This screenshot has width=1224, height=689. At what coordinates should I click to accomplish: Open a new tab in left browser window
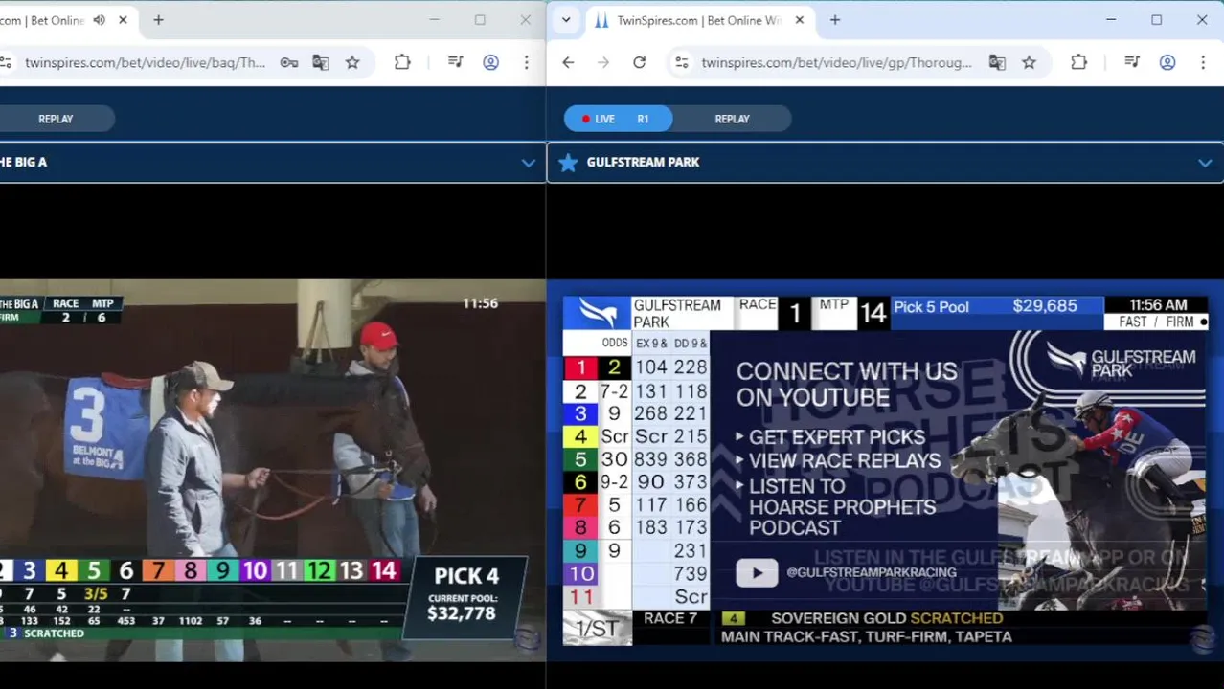click(x=158, y=20)
